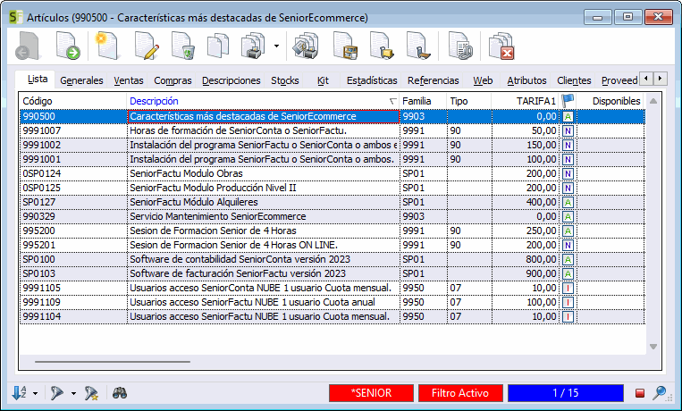Click the Filtro Activo red button

(x=460, y=393)
